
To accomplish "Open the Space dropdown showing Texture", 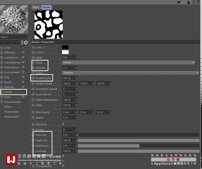I will pos(131,73).
